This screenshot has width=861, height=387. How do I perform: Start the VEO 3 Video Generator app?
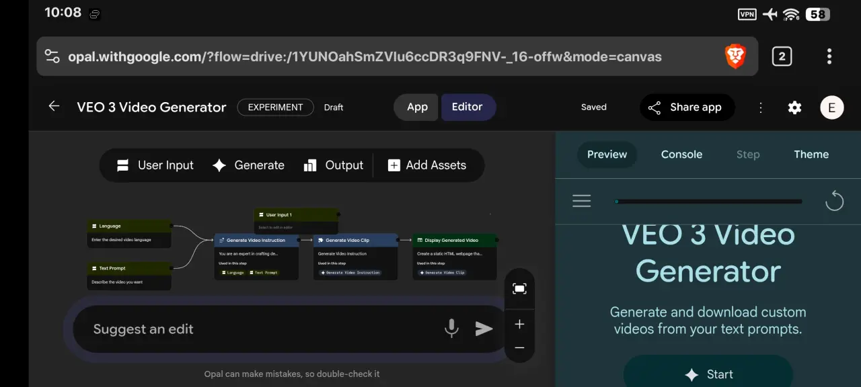(708, 374)
